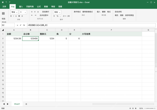Zoom out with the minus button
Viewport: 157px width, 110px height.
(x=145, y=108)
